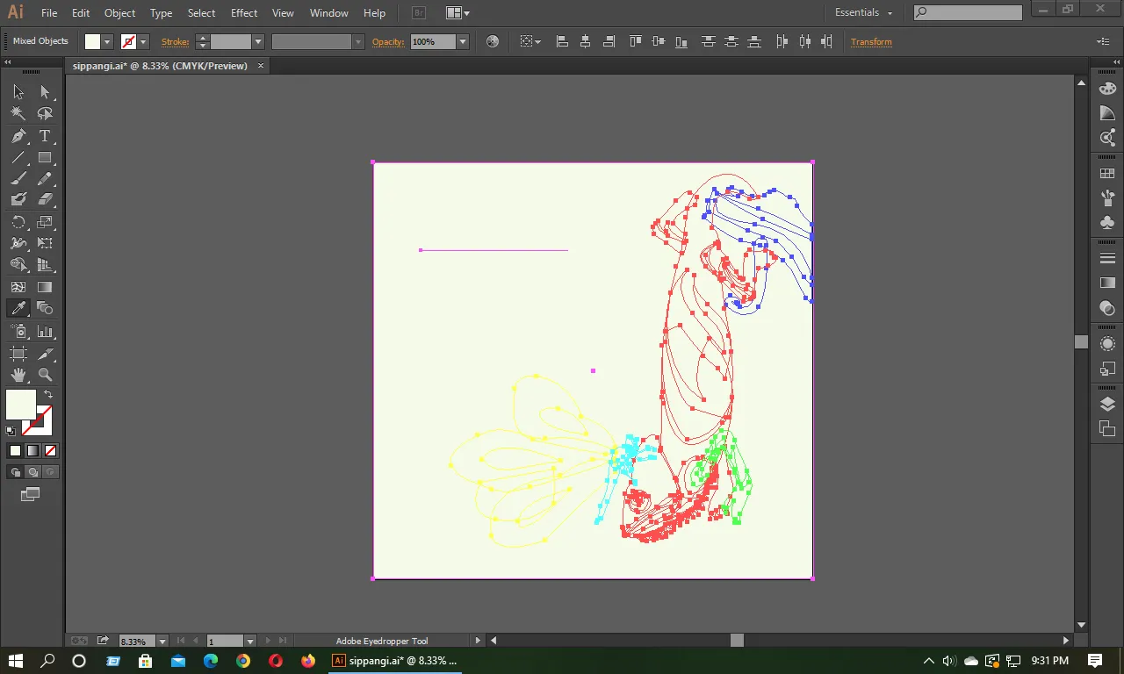This screenshot has height=674, width=1124.
Task: Select the Rotate tool
Action: click(18, 222)
